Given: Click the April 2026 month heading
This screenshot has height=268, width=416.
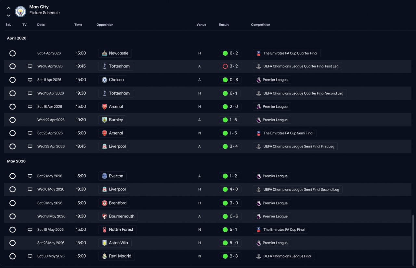Looking at the screenshot, I should pyautogui.click(x=17, y=38).
